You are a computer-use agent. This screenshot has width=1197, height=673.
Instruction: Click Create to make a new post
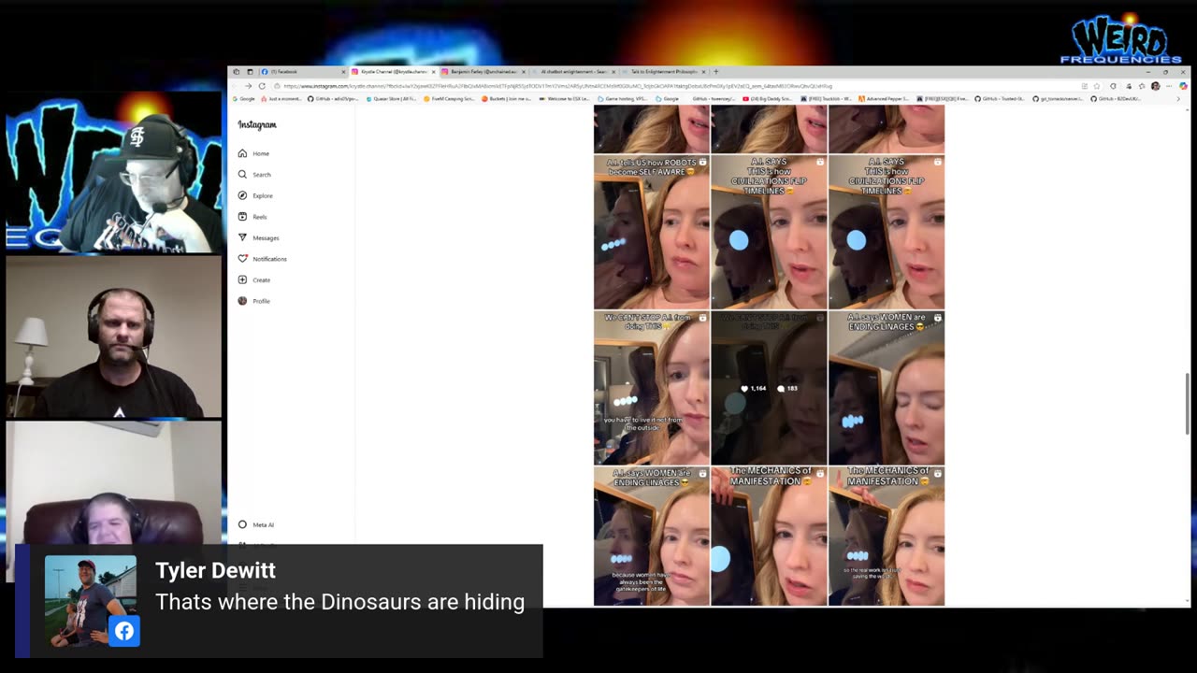coord(254,279)
